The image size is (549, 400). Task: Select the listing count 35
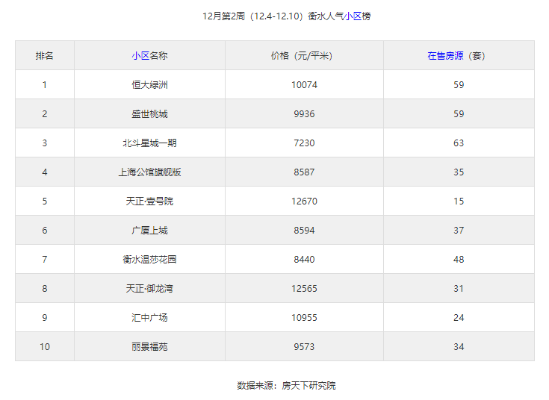[x=459, y=172]
